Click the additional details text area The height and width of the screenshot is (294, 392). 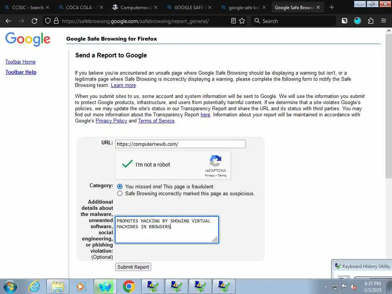[167, 230]
